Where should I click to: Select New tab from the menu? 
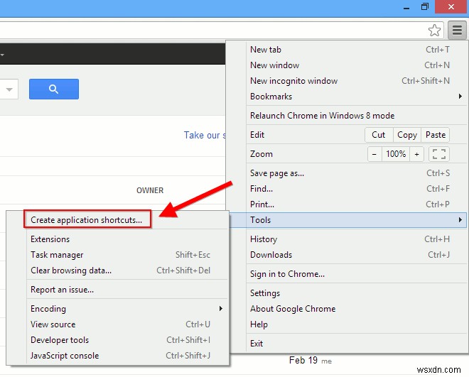pos(356,50)
